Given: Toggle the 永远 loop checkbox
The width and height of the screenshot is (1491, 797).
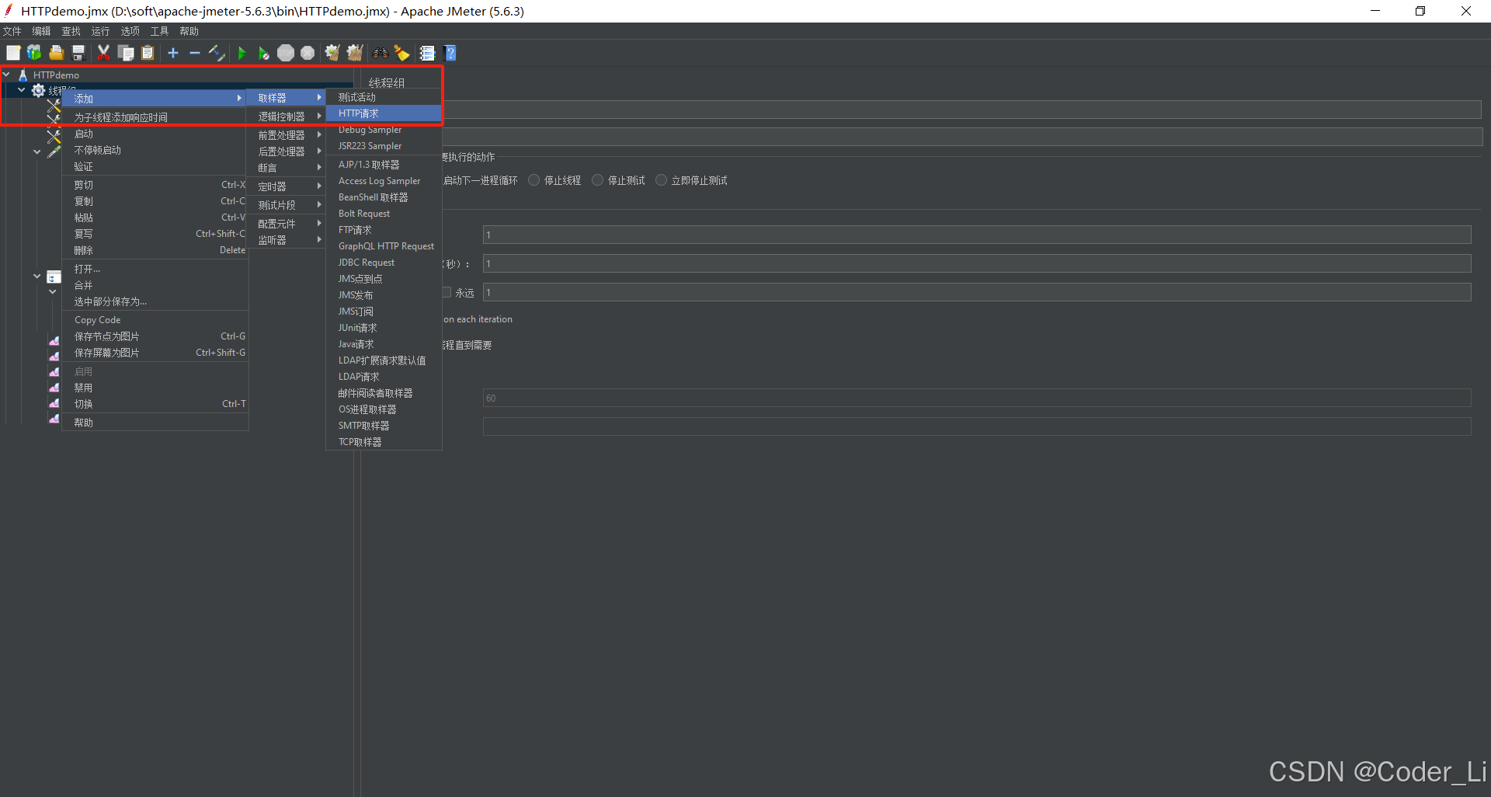Looking at the screenshot, I should (x=447, y=292).
